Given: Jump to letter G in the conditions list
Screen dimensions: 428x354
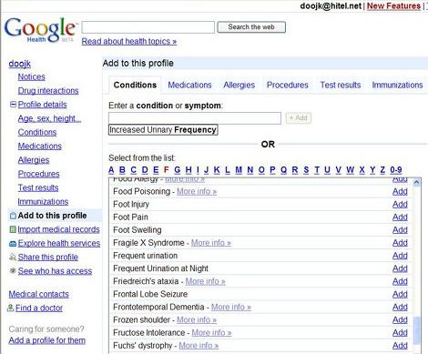Looking at the screenshot, I should click(178, 170).
